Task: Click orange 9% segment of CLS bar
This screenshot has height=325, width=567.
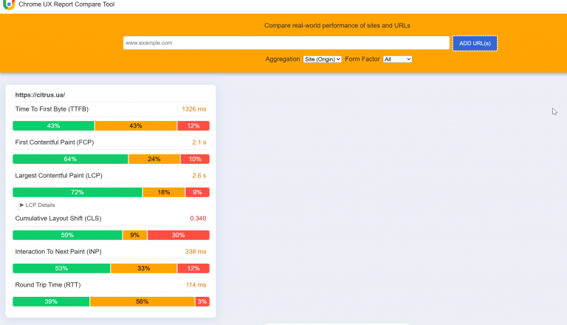Action: [x=135, y=235]
